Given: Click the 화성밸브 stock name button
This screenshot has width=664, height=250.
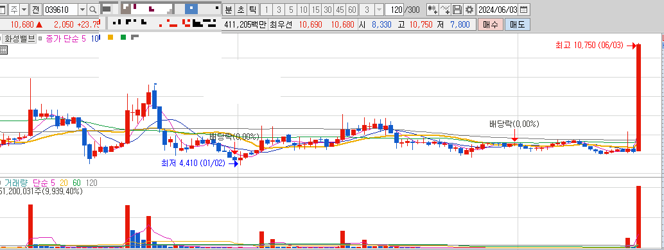Looking at the screenshot, I should click(20, 38).
